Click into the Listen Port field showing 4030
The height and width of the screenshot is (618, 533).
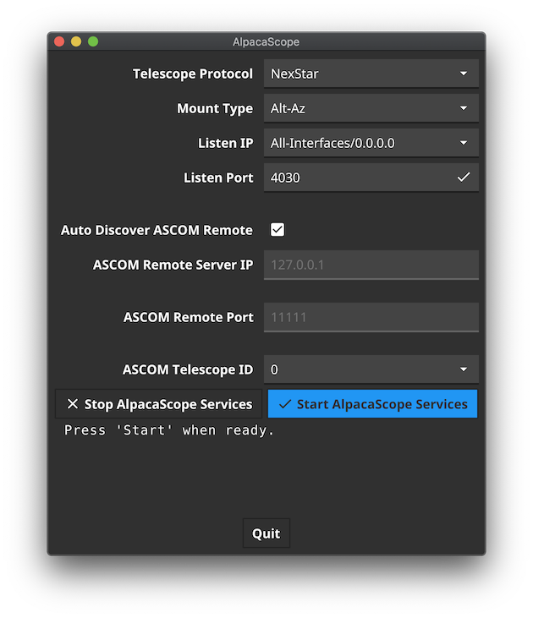[371, 178]
